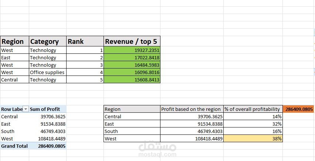Open the Row Labels filter dropdown

(26, 109)
